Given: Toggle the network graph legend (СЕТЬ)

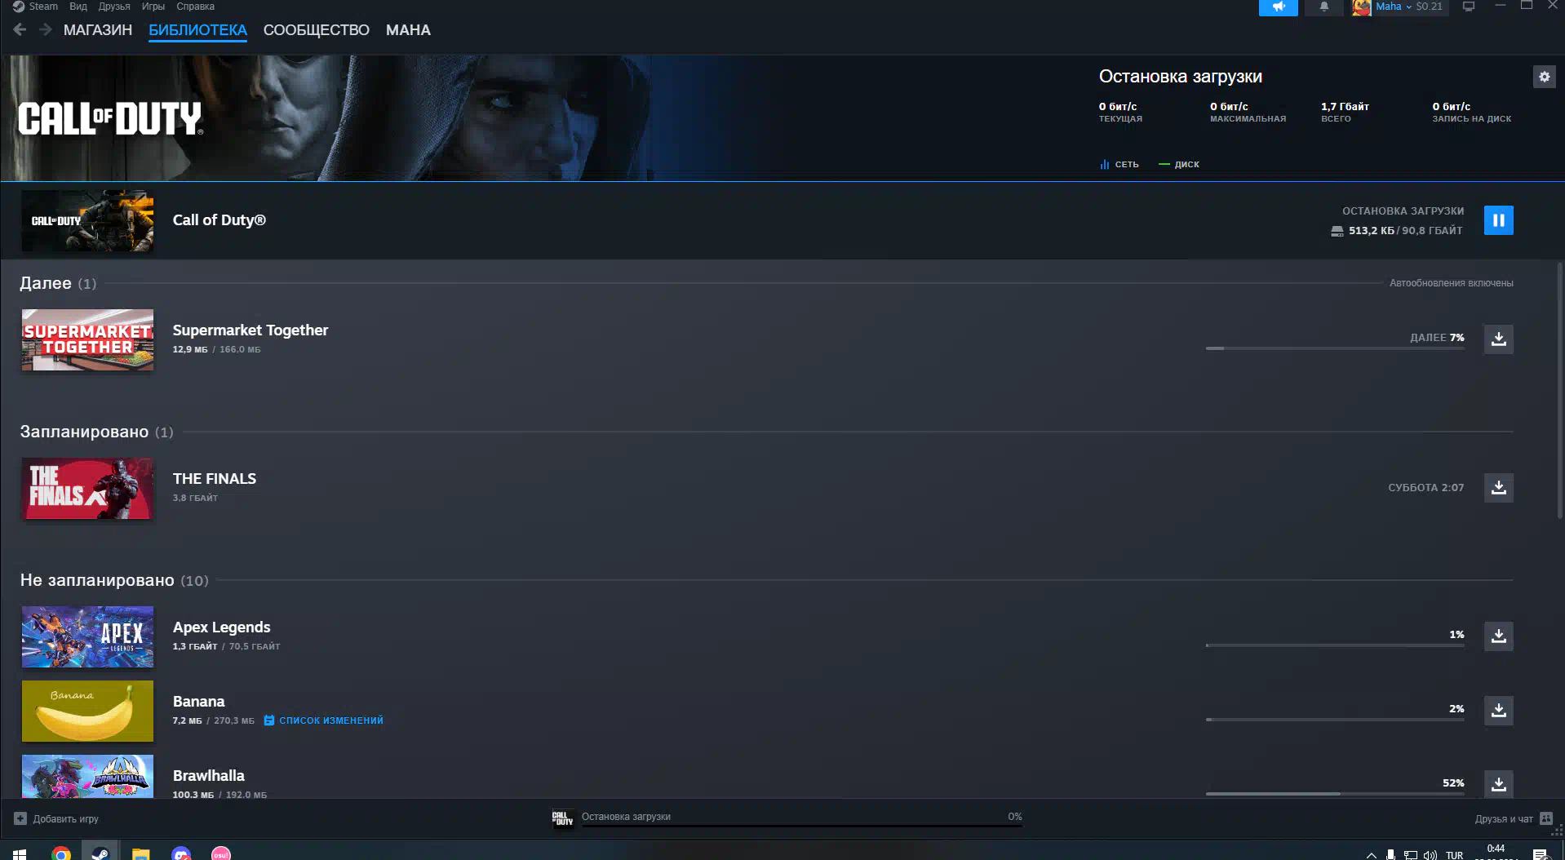Looking at the screenshot, I should 1119,165.
